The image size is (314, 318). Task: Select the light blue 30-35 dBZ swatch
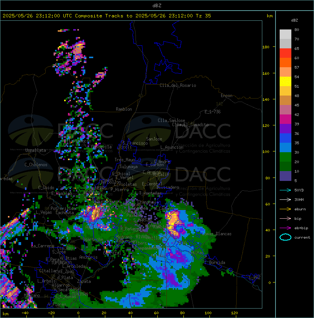click(285, 148)
